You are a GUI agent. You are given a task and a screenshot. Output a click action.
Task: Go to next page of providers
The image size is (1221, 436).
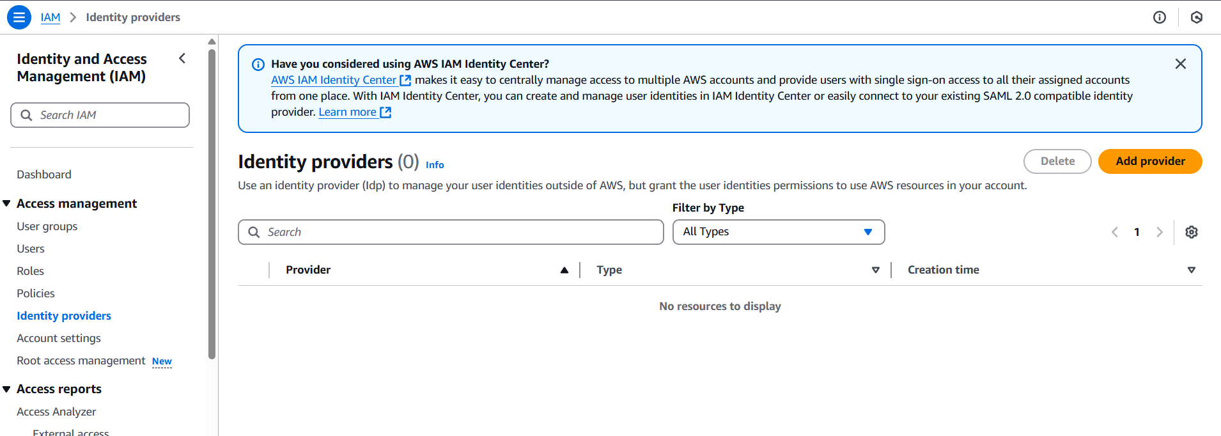1160,232
